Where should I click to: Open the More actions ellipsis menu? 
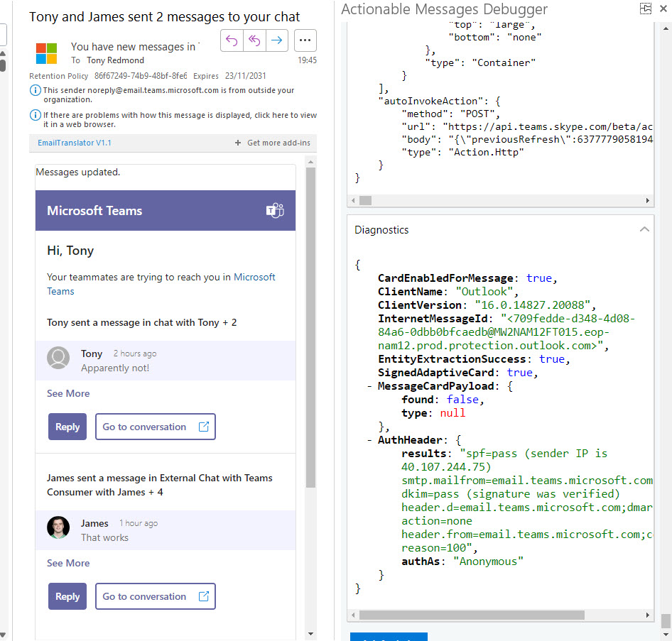(305, 40)
